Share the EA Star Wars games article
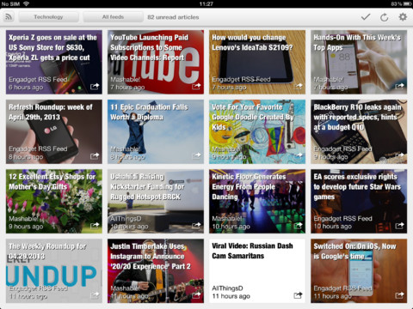The width and height of the screenshot is (413, 309). (399, 226)
